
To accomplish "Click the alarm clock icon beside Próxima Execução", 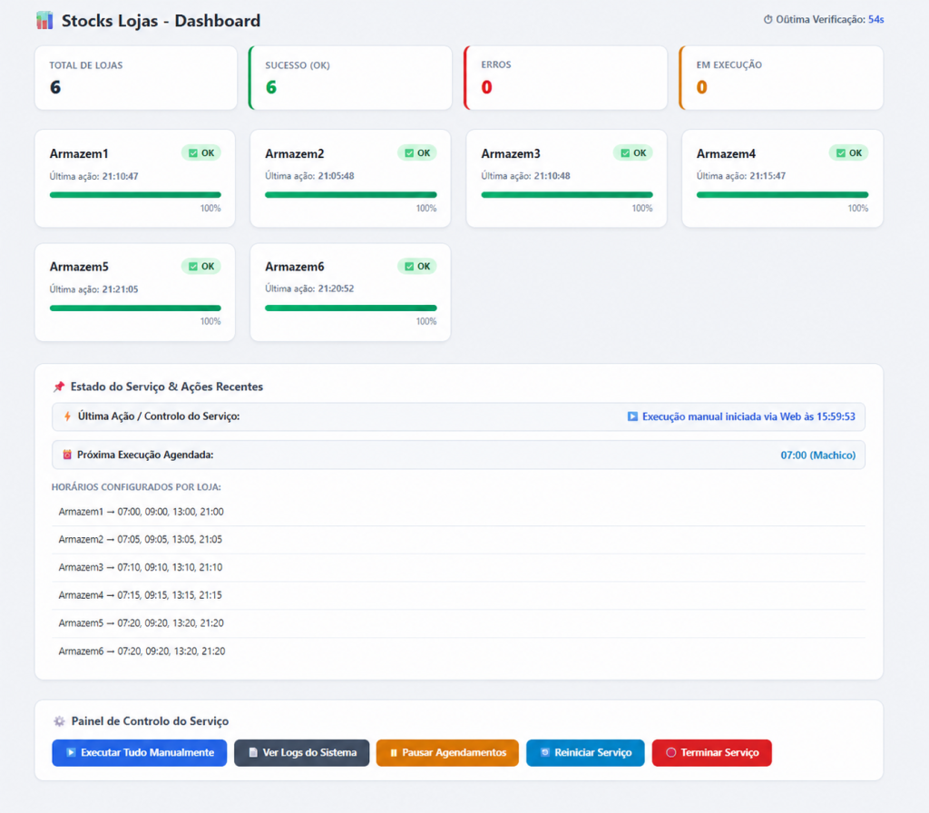I will pyautogui.click(x=67, y=455).
